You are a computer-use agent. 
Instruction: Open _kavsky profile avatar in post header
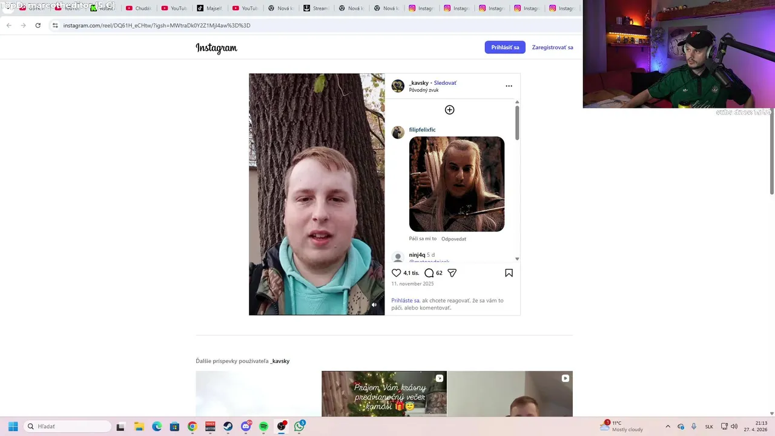tap(398, 86)
